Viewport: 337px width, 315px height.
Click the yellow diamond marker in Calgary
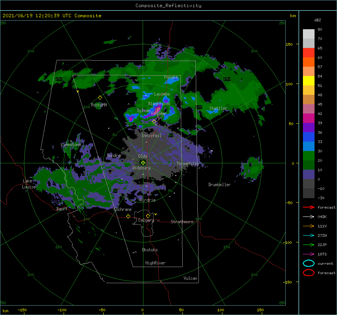coord(148,216)
